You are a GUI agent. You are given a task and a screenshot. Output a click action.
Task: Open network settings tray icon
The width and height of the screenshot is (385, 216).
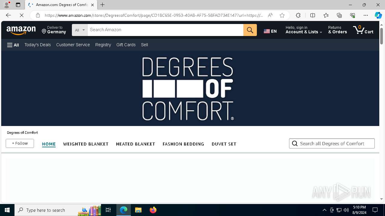point(339,210)
